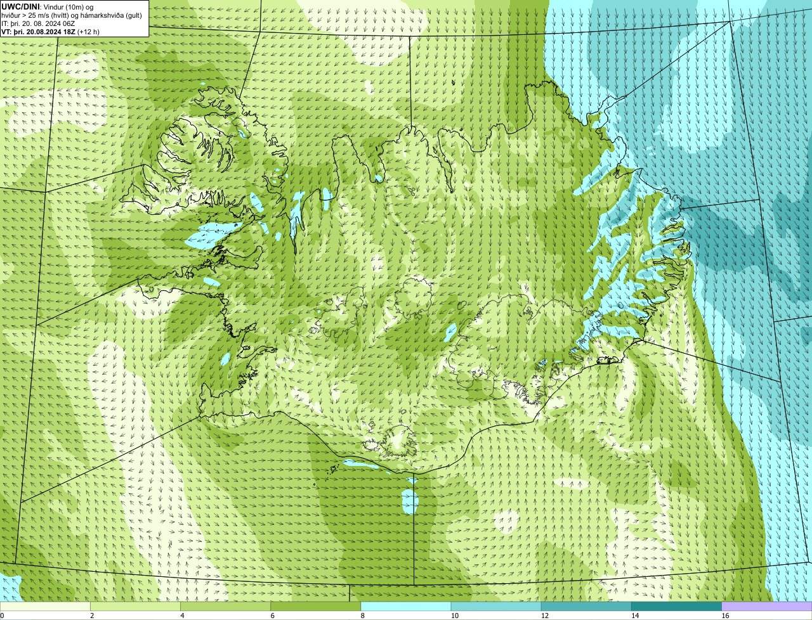Click the 0–2 m/s palest legend swatch
Viewport: 812px width, 620px height.
45,606
